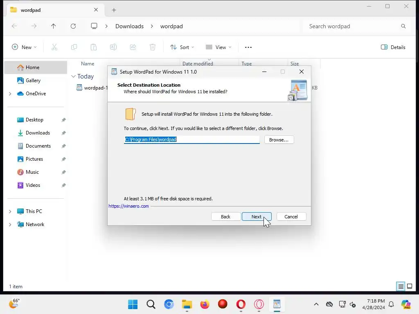Viewport: 419px width, 314px height.
Task: Click the Share icon in toolbar
Action: (133, 47)
